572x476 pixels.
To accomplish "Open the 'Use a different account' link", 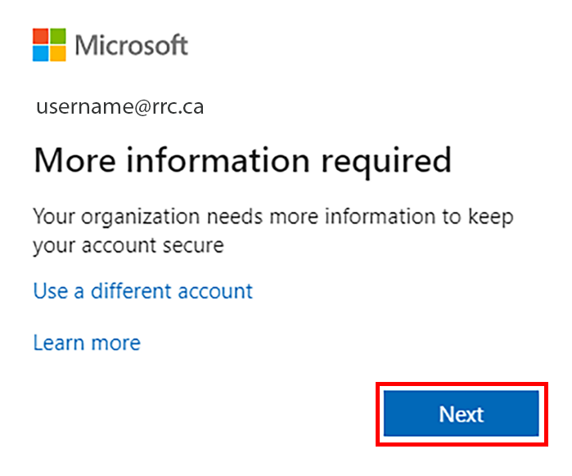I will 143,290.
